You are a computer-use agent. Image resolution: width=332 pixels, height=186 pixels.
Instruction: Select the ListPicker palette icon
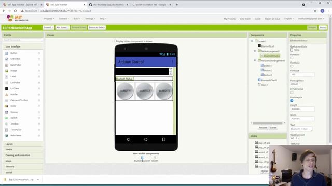click(x=7, y=83)
